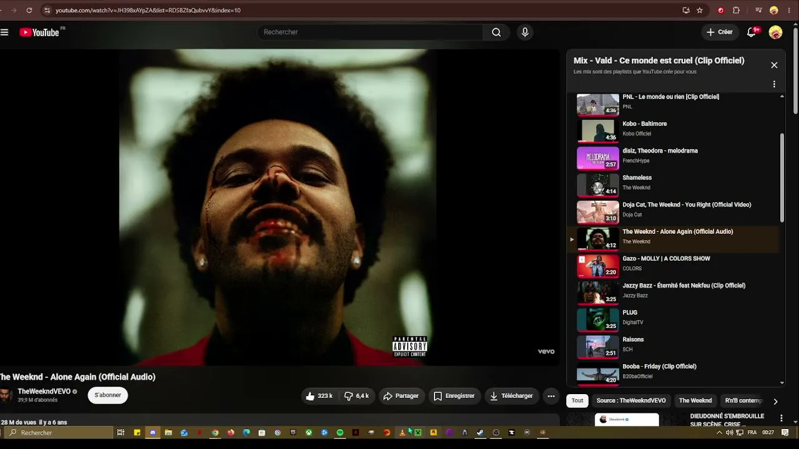Start voice search with the microphone
The image size is (799, 449).
click(525, 32)
